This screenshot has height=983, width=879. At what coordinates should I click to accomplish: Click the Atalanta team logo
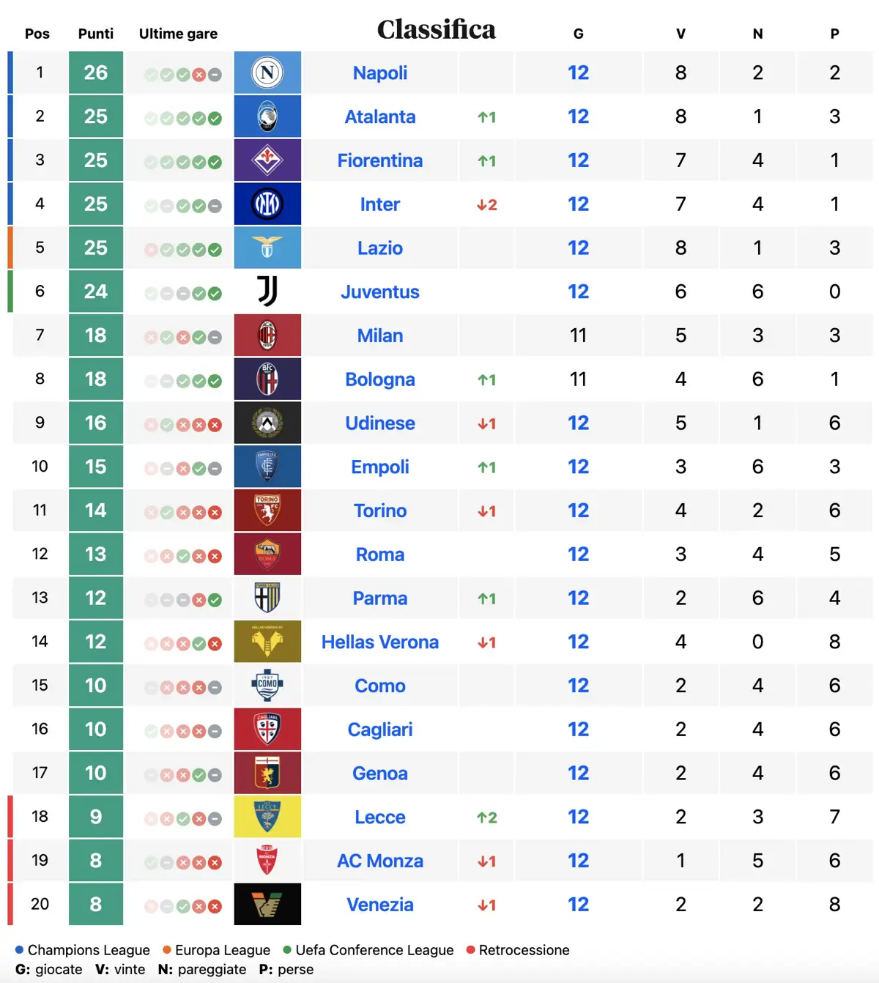click(x=267, y=116)
